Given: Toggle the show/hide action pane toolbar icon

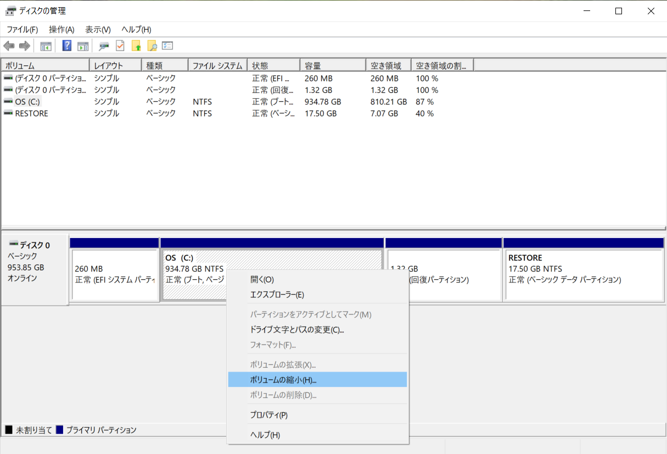Looking at the screenshot, I should coord(83,46).
